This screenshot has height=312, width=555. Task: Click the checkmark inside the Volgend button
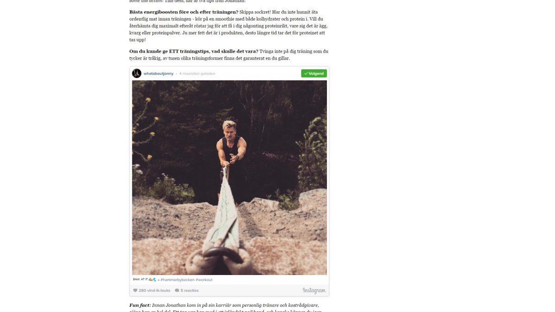(x=306, y=73)
